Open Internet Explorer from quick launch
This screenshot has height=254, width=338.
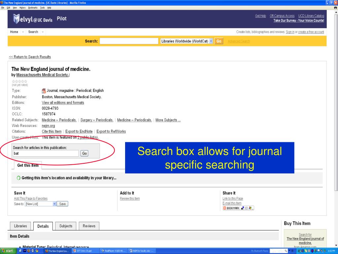(20, 251)
